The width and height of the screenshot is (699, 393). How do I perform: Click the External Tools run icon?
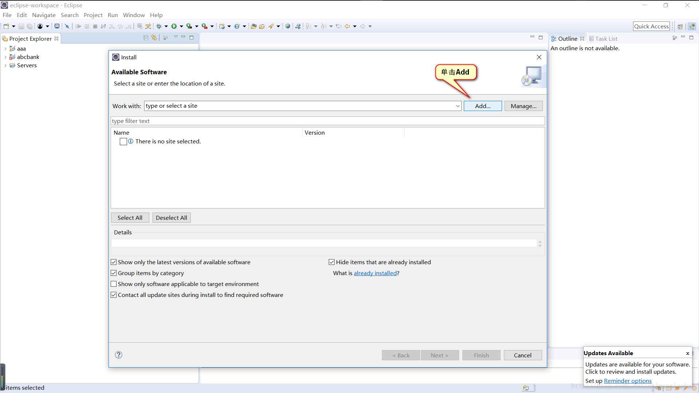(x=205, y=26)
